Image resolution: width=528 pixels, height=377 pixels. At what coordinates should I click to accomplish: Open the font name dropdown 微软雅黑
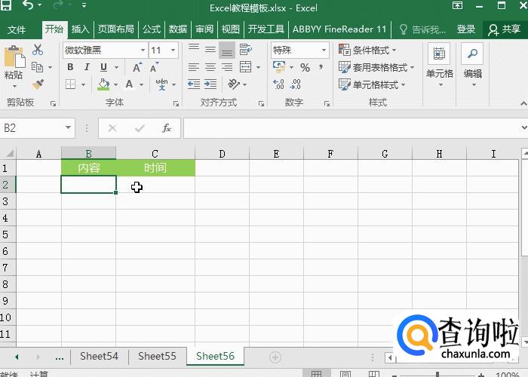coord(143,51)
